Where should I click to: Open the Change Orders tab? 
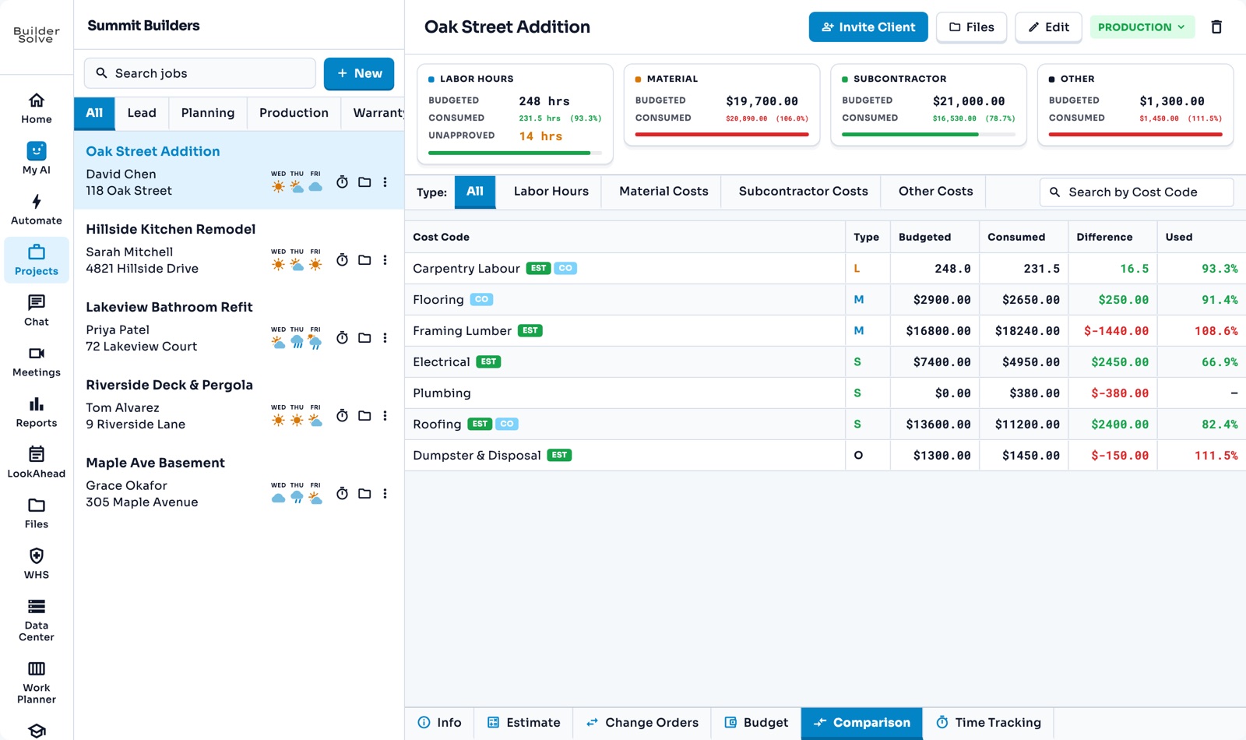pos(642,723)
